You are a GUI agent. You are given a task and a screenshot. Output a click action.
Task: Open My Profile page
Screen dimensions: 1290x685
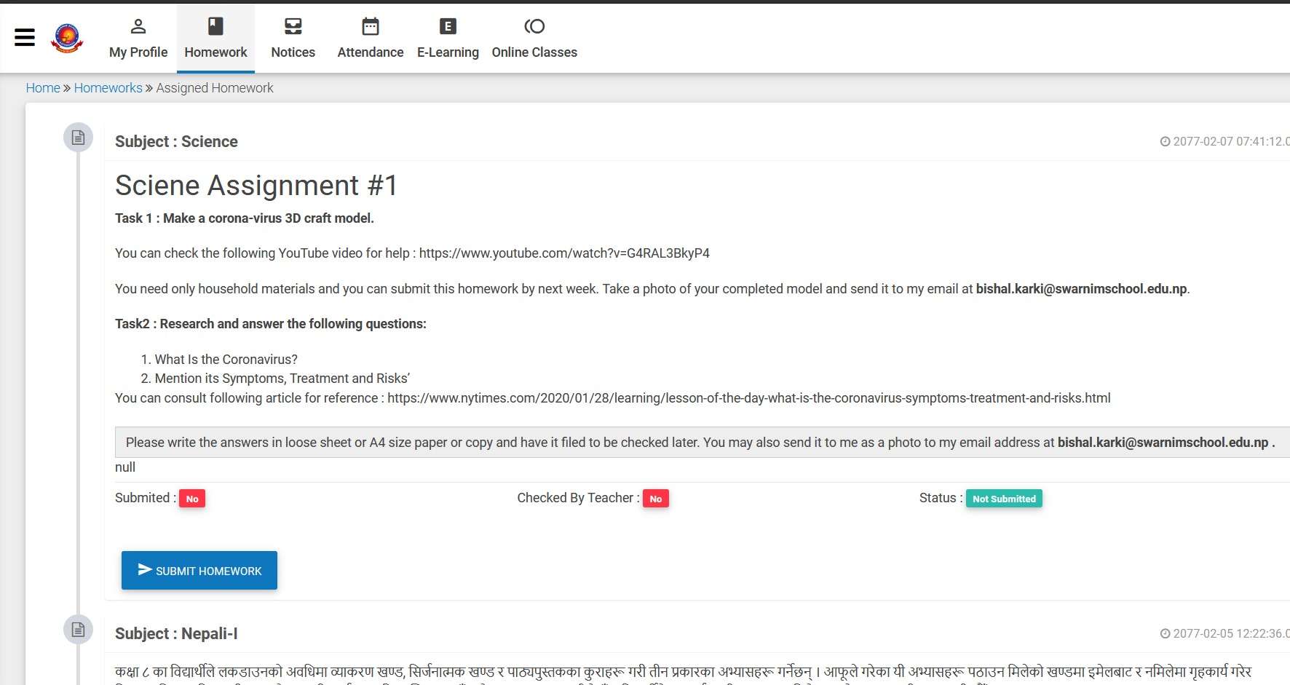tap(138, 39)
